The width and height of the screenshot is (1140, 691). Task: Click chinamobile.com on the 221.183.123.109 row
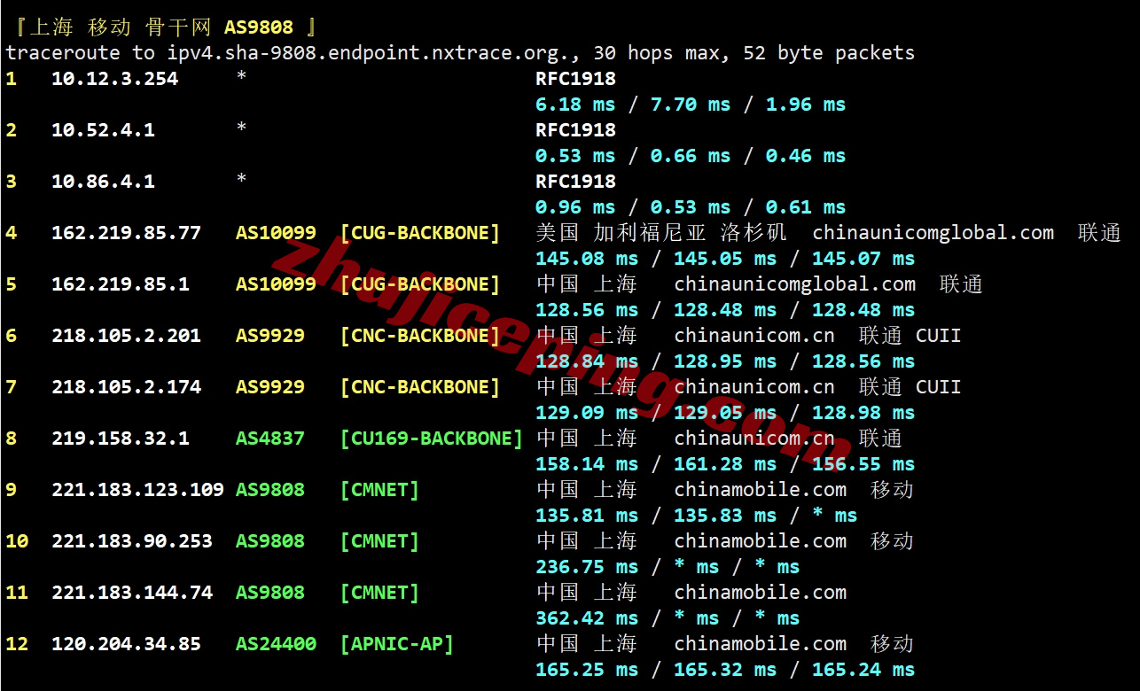[761, 490]
